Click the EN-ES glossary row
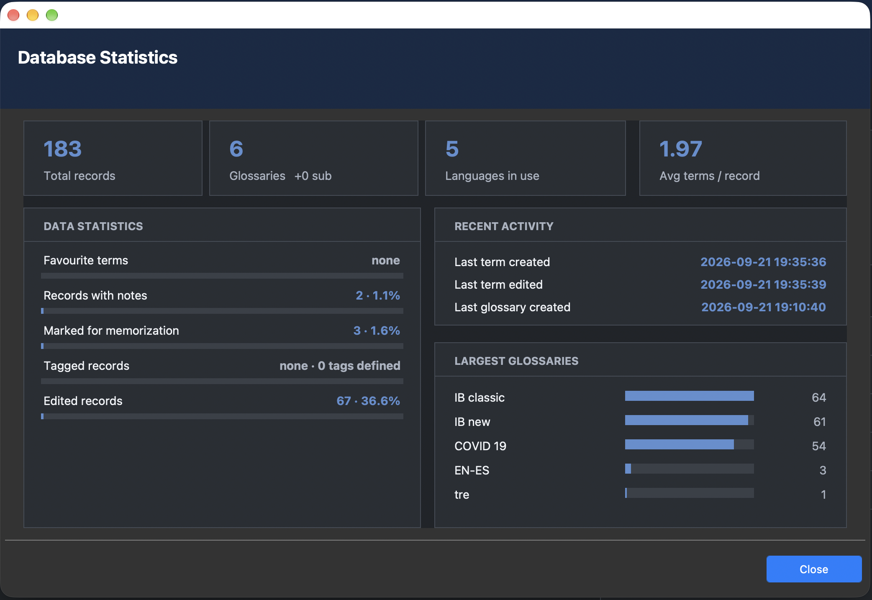The width and height of the screenshot is (872, 600). point(640,470)
